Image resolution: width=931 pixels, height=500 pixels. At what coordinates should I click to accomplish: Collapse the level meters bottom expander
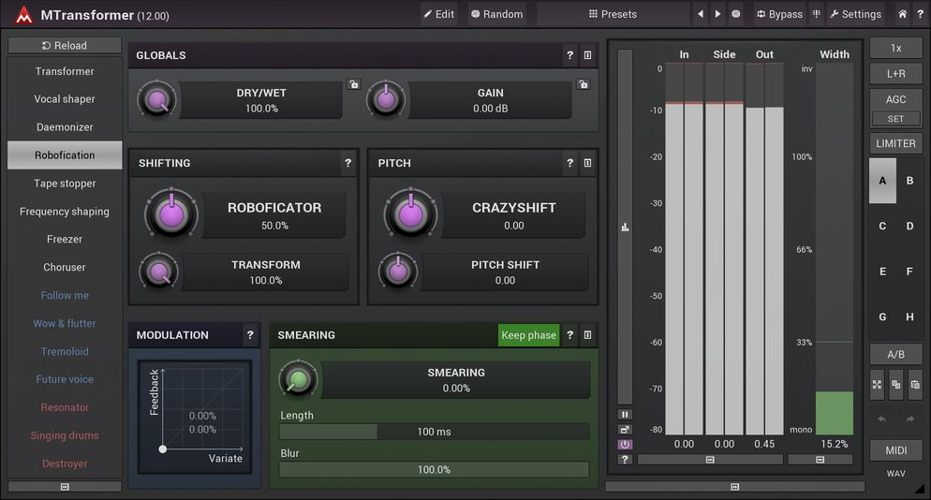pyautogui.click(x=710, y=460)
